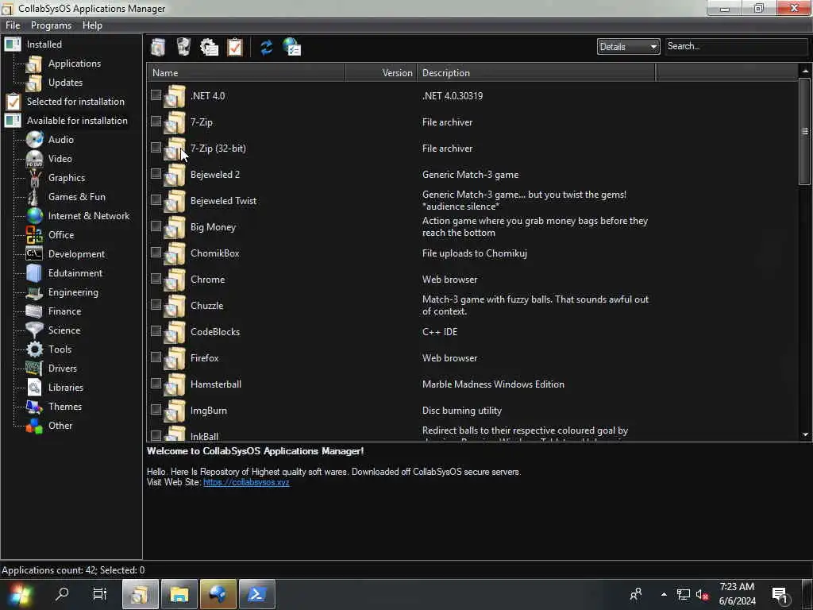Image resolution: width=813 pixels, height=610 pixels.
Task: Select the 7-Zip row name
Action: 201,122
